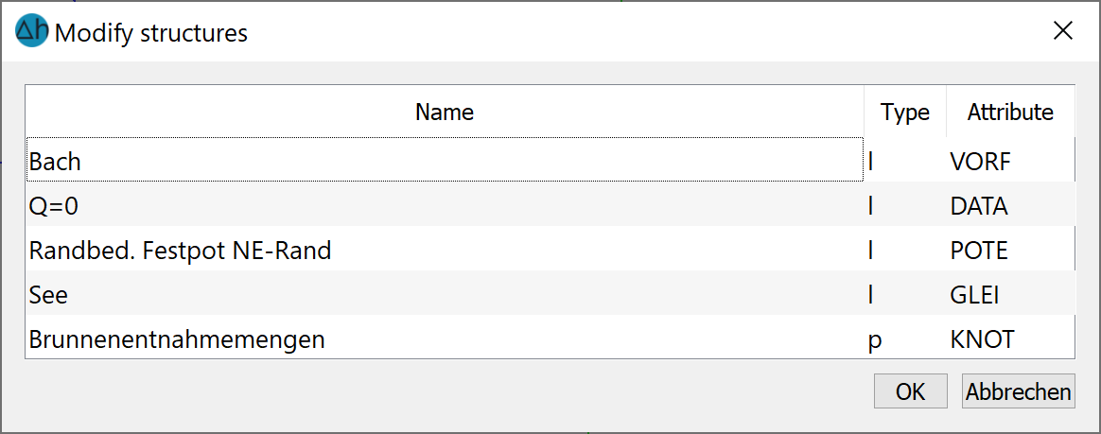Click the type cell 'p' for Brunnenentnahmemengen

click(905, 338)
